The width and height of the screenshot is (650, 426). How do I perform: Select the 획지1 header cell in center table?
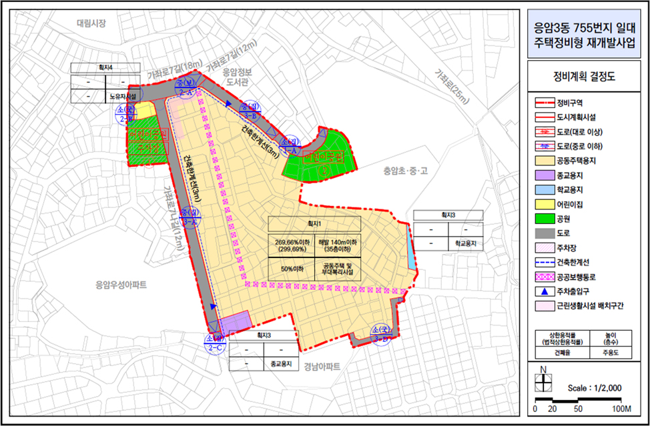point(314,223)
